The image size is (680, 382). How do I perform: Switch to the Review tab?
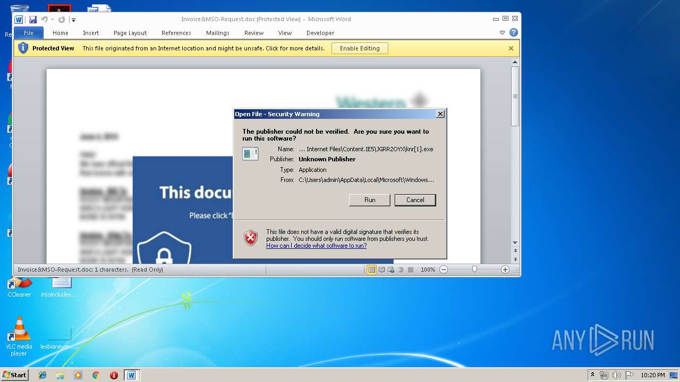pos(254,33)
